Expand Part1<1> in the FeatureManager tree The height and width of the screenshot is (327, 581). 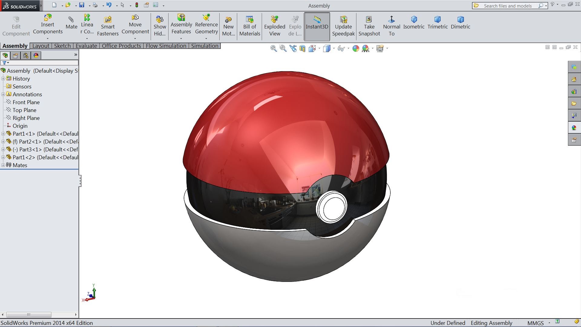click(x=3, y=134)
